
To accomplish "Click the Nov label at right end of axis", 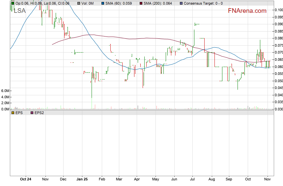I will pyautogui.click(x=268, y=179).
